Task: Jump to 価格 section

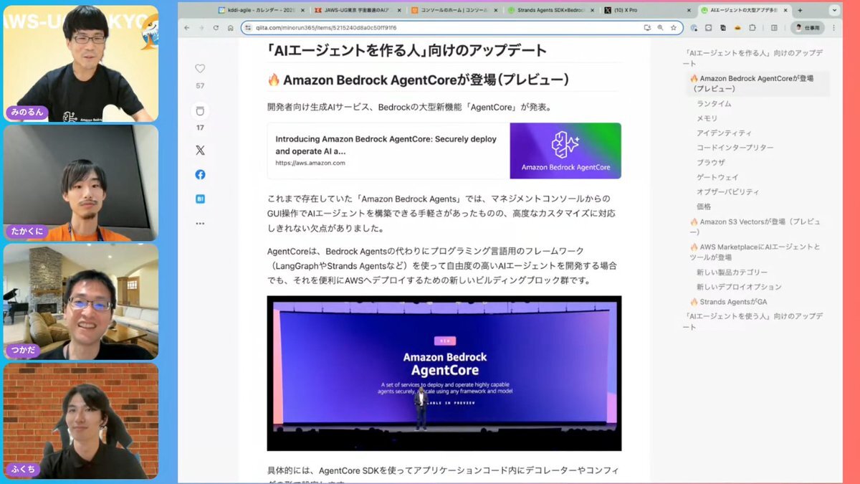Action: tap(704, 207)
